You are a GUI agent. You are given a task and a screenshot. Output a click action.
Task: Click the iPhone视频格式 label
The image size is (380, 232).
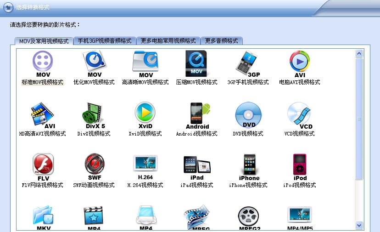pos(248,185)
